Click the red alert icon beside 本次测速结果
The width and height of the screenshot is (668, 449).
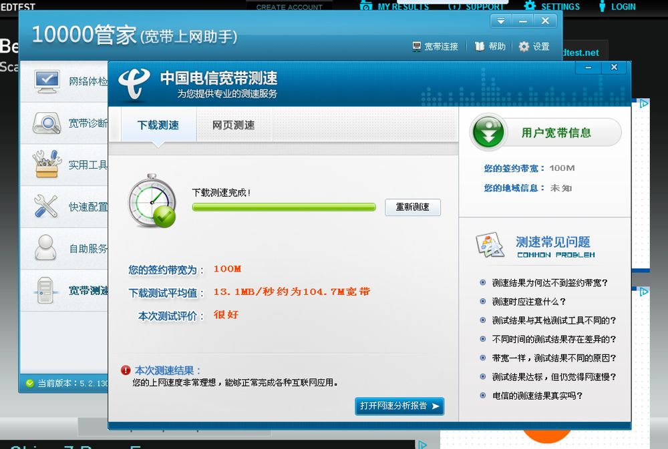tap(126, 370)
